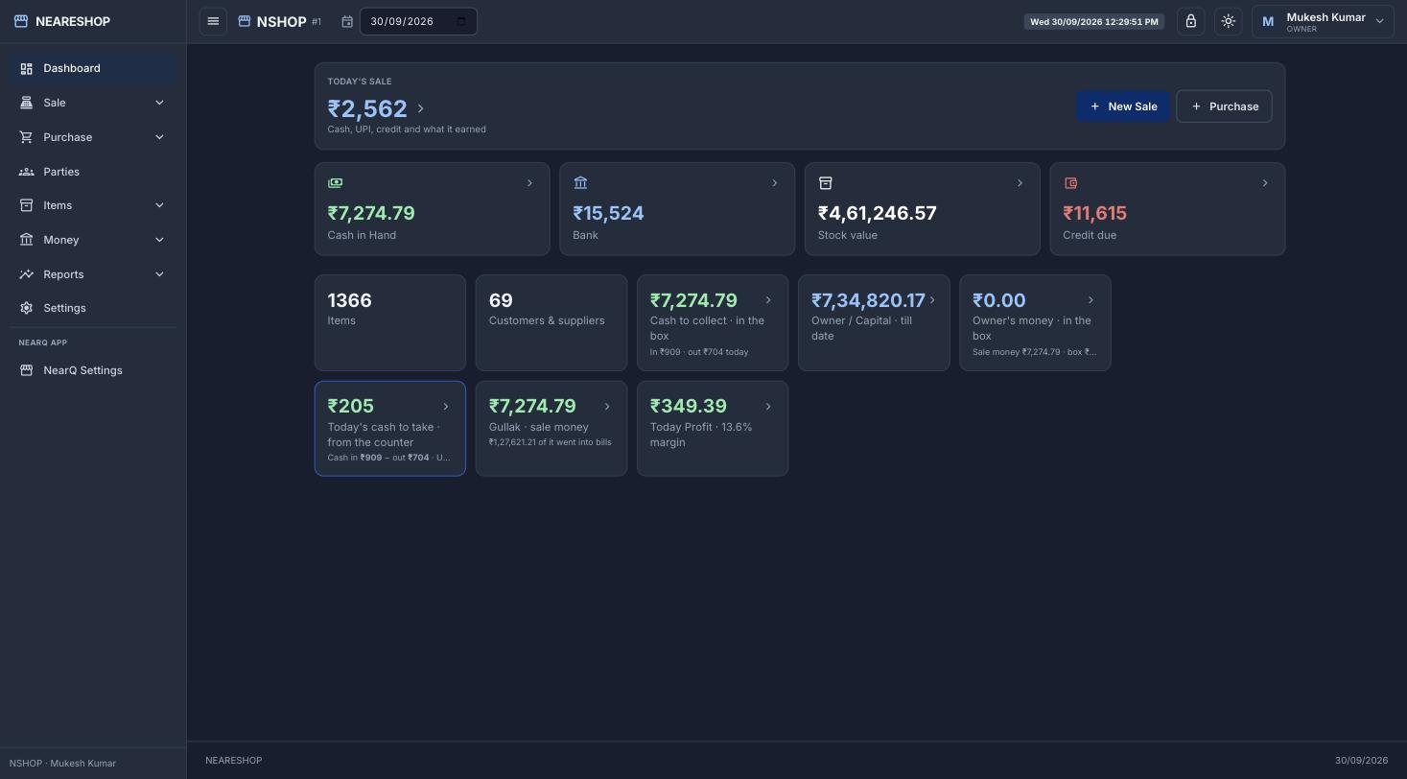
Task: Open the 1366 Items card
Action: (390, 322)
